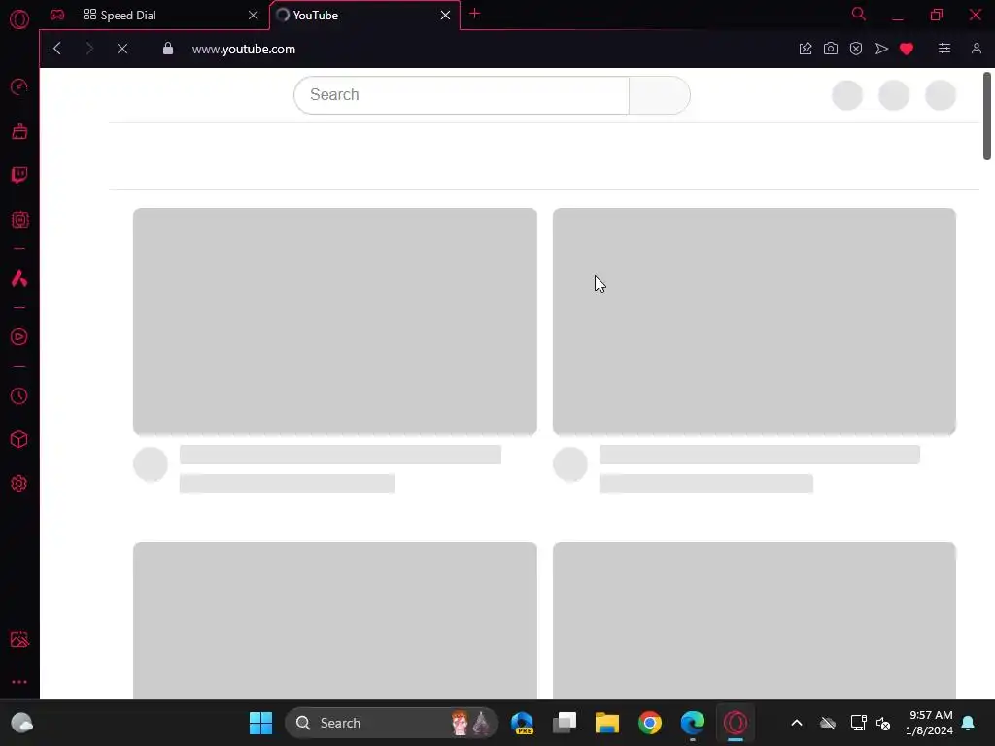Open ad blocker shield icon
This screenshot has width=995, height=746.
coord(856,49)
